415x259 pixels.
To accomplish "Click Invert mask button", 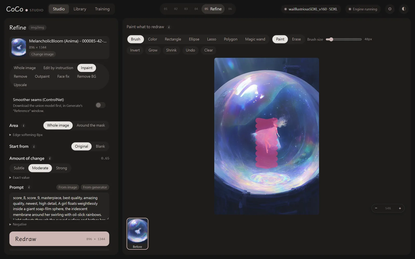I will [x=135, y=50].
